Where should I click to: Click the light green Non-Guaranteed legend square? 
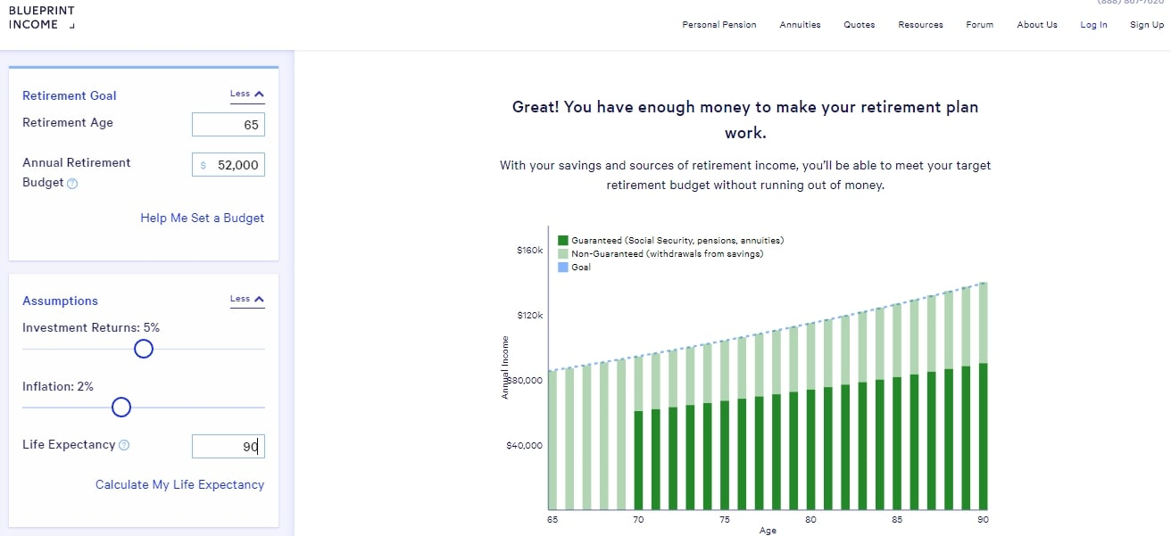pyautogui.click(x=563, y=254)
